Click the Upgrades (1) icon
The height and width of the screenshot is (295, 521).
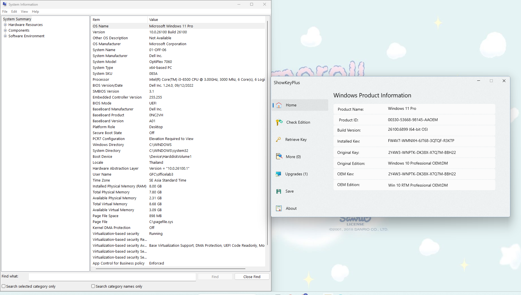pos(278,174)
